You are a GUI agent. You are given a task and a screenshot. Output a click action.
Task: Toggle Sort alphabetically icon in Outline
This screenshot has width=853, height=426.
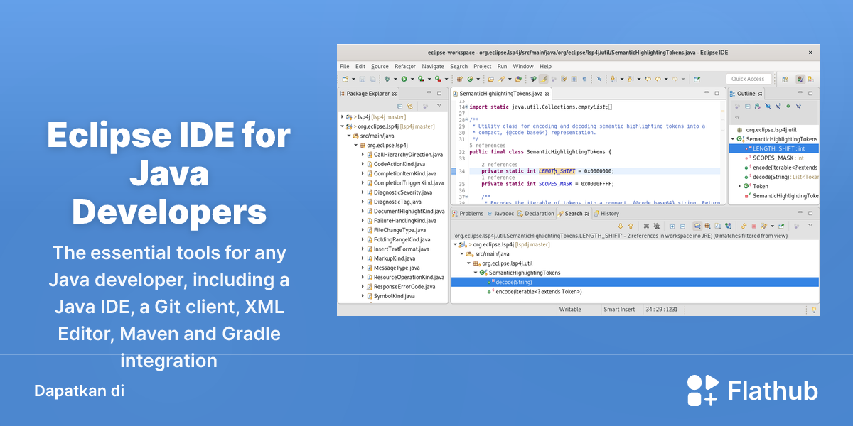click(758, 106)
